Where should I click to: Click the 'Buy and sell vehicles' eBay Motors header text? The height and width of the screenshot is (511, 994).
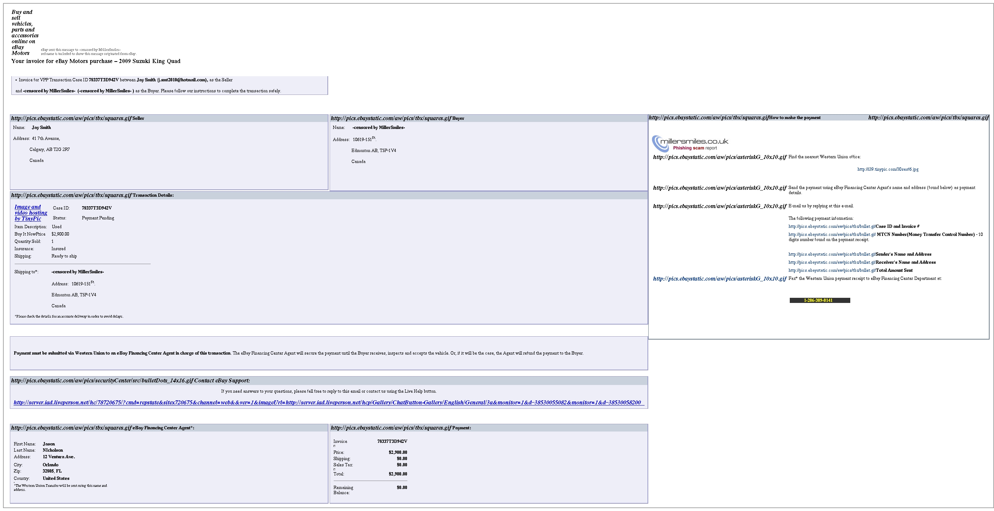pyautogui.click(x=25, y=32)
